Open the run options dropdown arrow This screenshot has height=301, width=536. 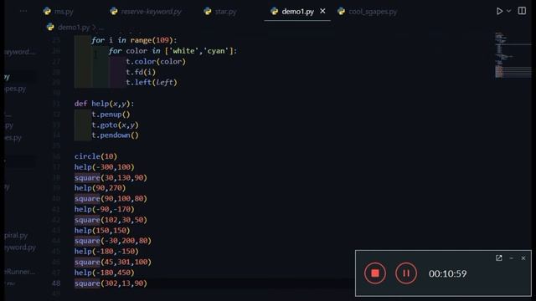(x=508, y=11)
